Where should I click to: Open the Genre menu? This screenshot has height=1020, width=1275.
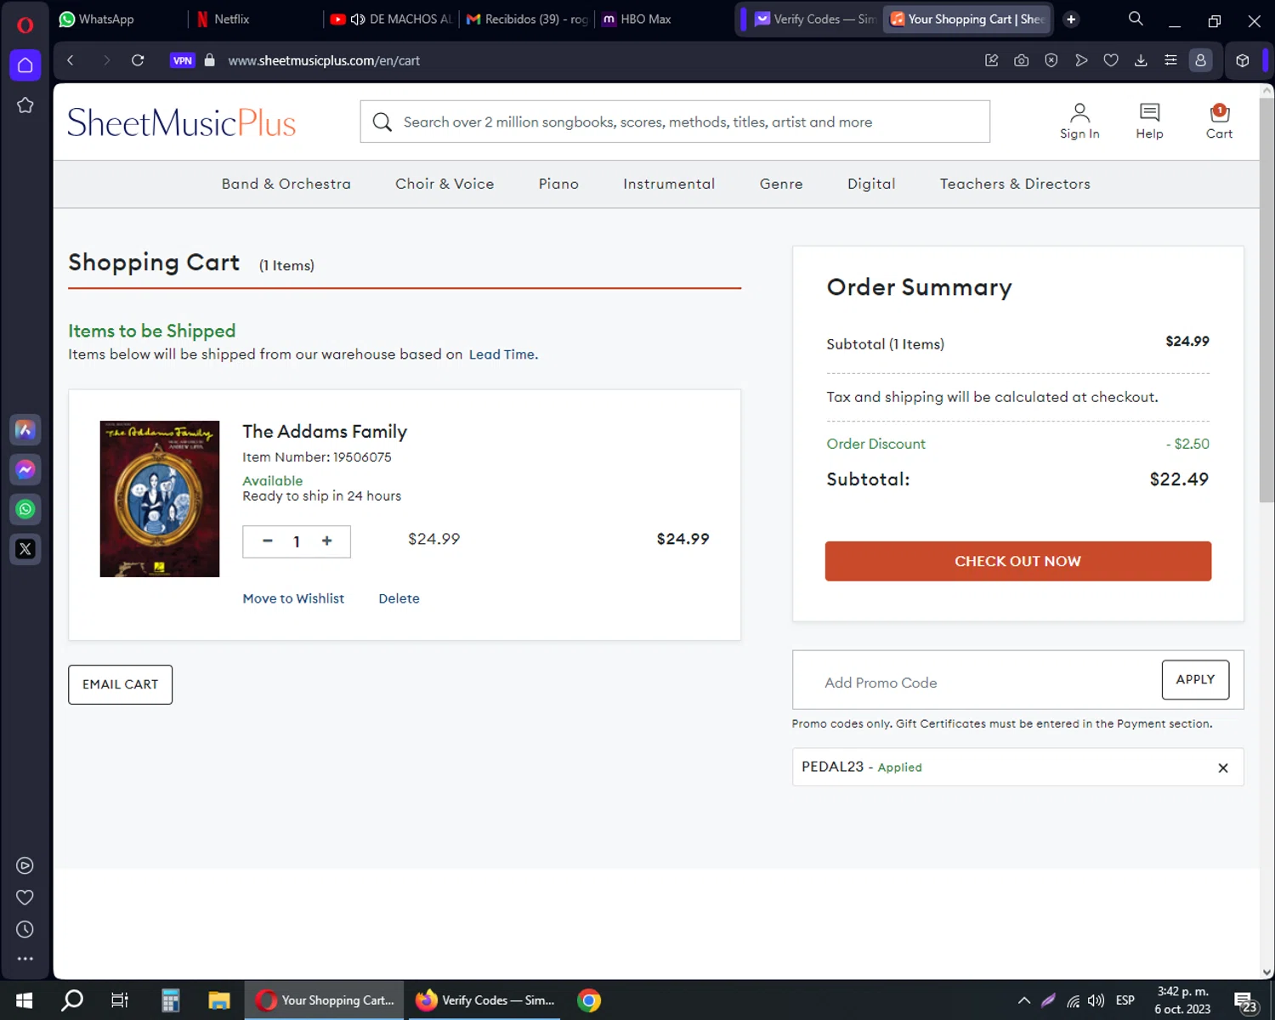pos(781,184)
